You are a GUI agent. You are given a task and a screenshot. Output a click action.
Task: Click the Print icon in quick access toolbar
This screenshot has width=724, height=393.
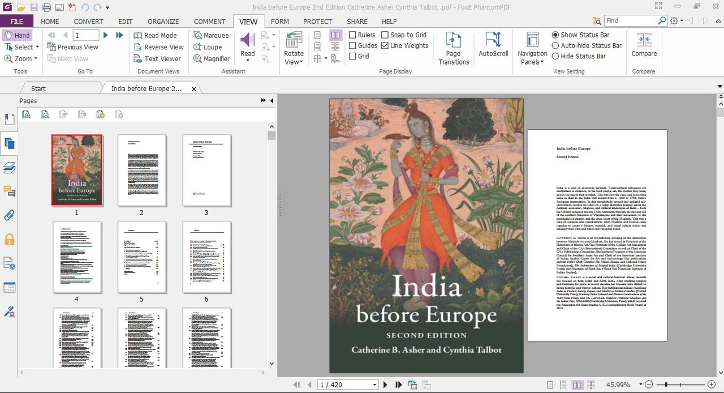click(x=46, y=7)
